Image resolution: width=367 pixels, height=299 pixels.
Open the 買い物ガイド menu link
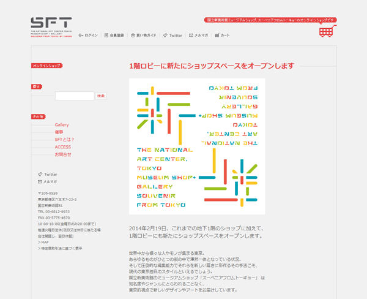pos(146,35)
